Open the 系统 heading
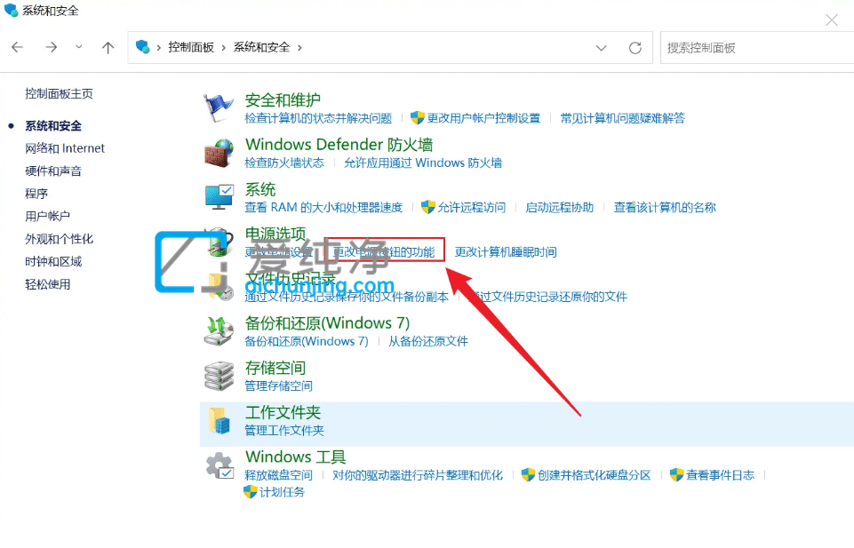Viewport: 854px width, 548px height. (x=260, y=189)
